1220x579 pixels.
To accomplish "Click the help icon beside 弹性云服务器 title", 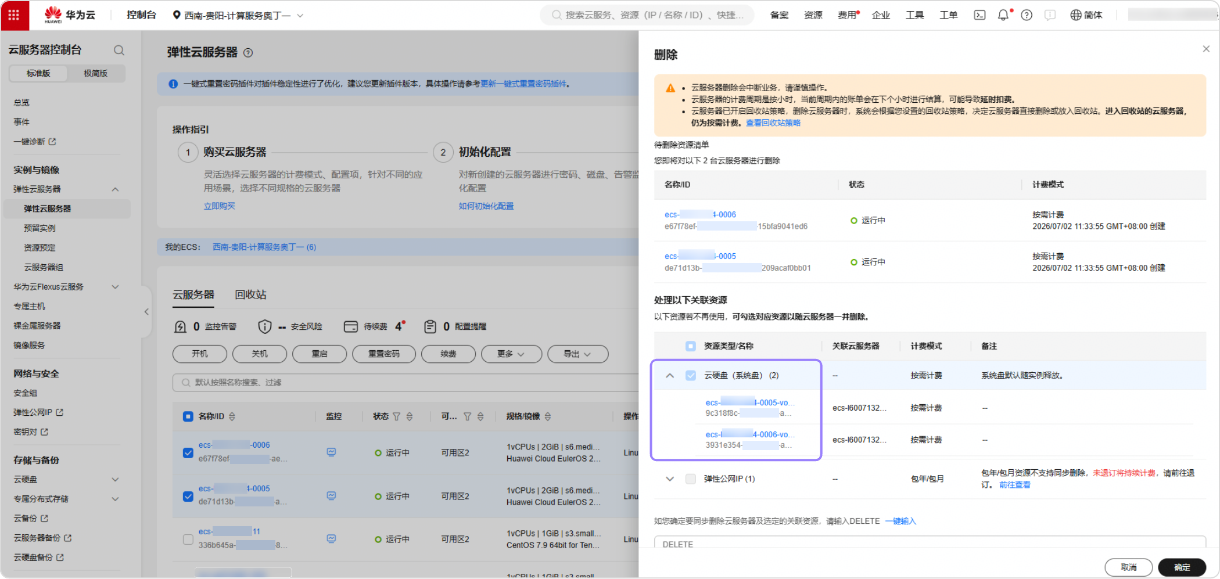I will (248, 53).
